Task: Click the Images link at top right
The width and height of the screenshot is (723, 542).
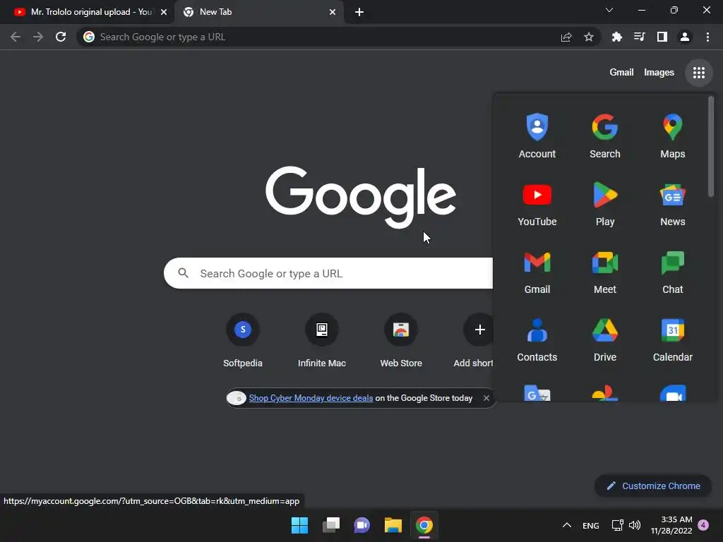Action: 659,73
